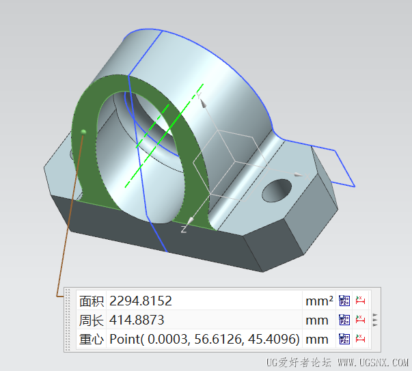Click the red dimension icon in the 周长 row
The width and height of the screenshot is (412, 371).
click(x=360, y=320)
